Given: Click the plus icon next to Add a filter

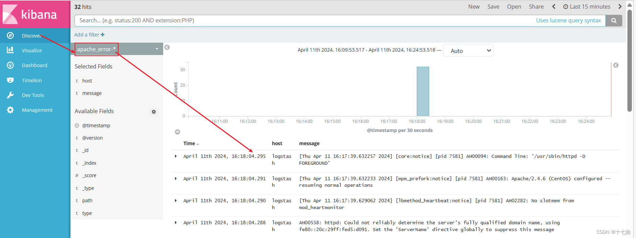Looking at the screenshot, I should click(x=103, y=35).
